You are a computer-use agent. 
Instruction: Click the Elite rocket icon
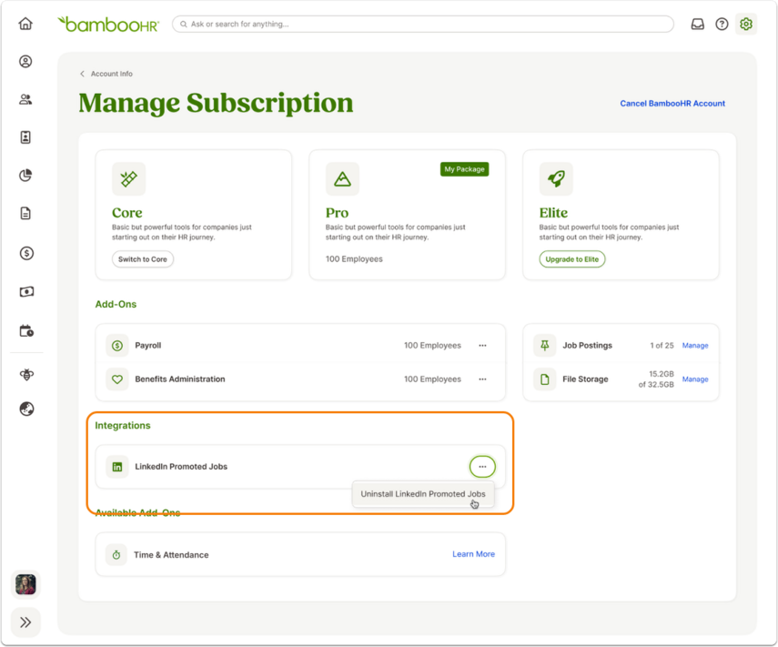556,178
